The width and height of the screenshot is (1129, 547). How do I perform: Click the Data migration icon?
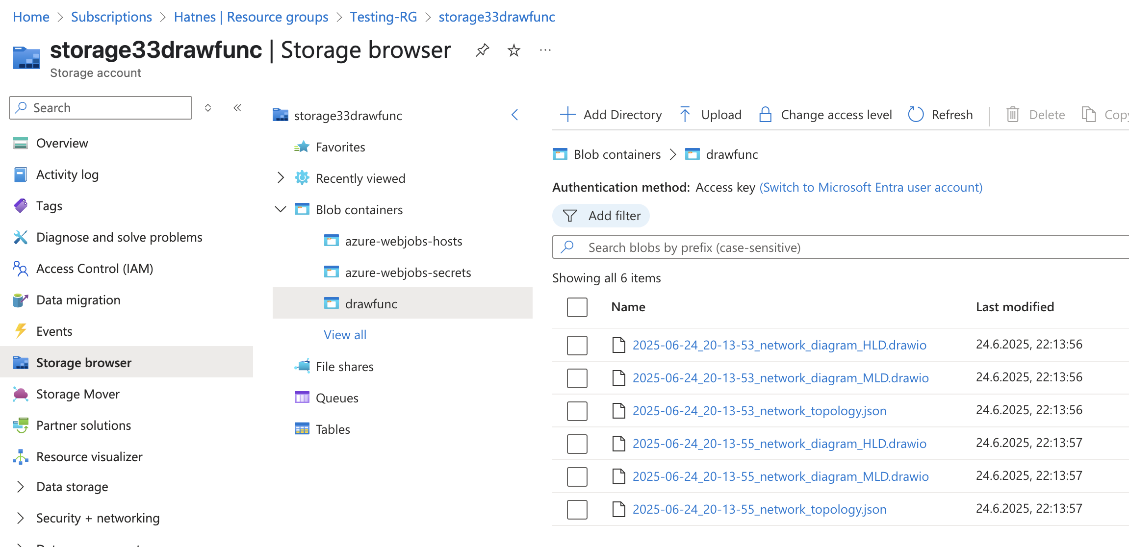(x=21, y=300)
